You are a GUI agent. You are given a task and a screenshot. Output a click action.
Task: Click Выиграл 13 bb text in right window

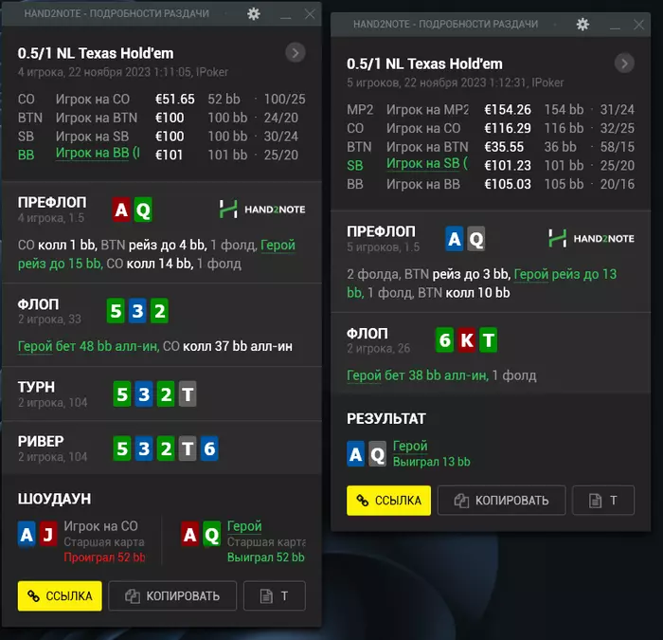pyautogui.click(x=432, y=462)
